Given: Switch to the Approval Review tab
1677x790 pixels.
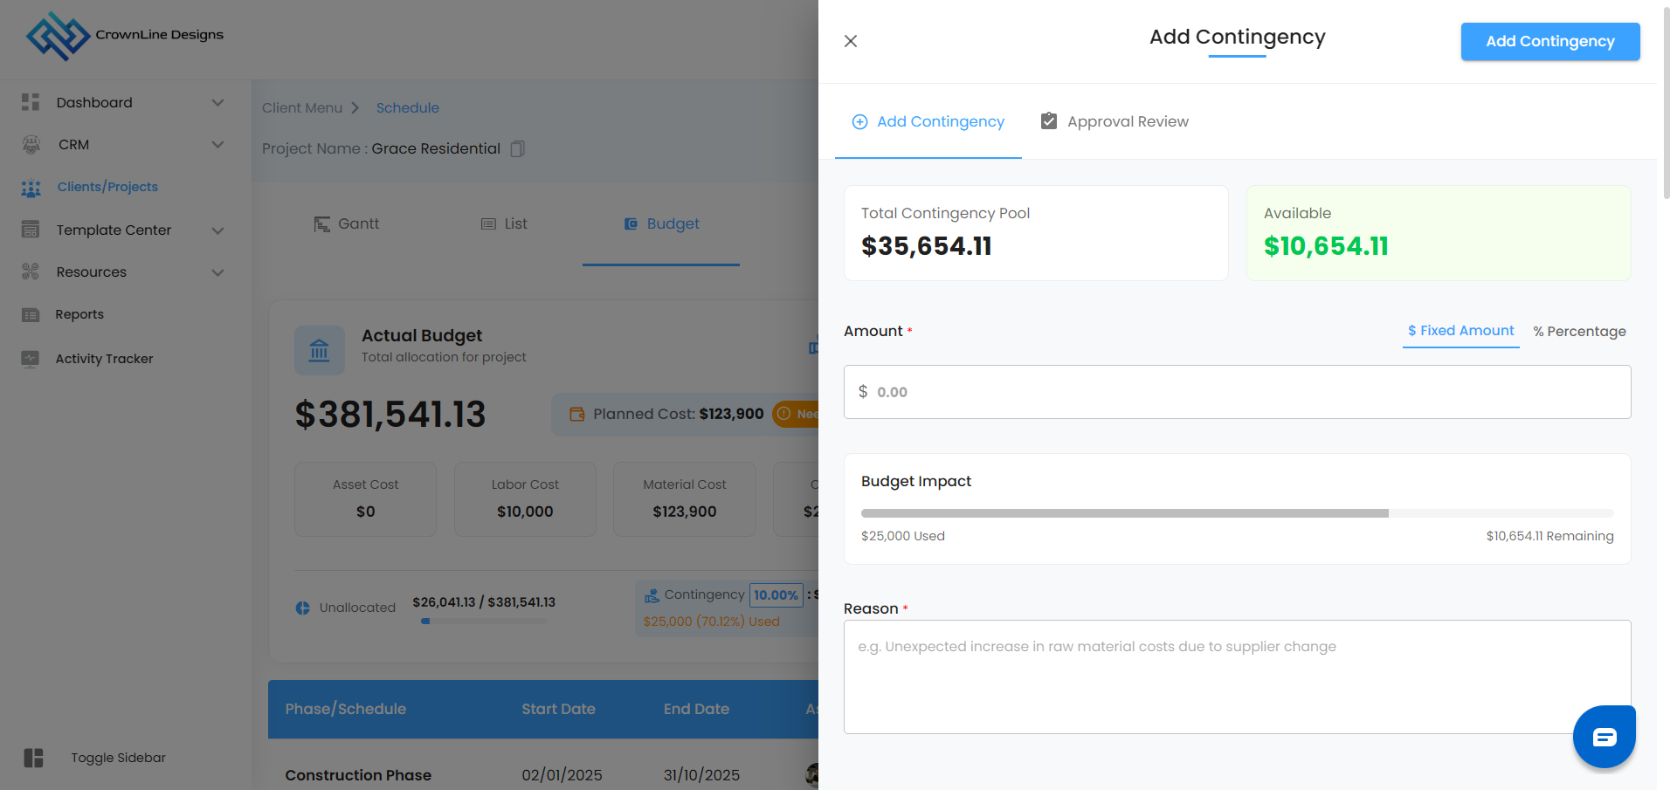Looking at the screenshot, I should 1115,122.
